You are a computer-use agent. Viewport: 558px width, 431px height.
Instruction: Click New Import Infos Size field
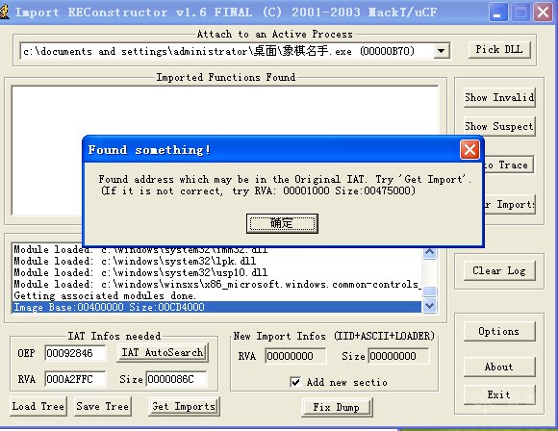tap(398, 356)
